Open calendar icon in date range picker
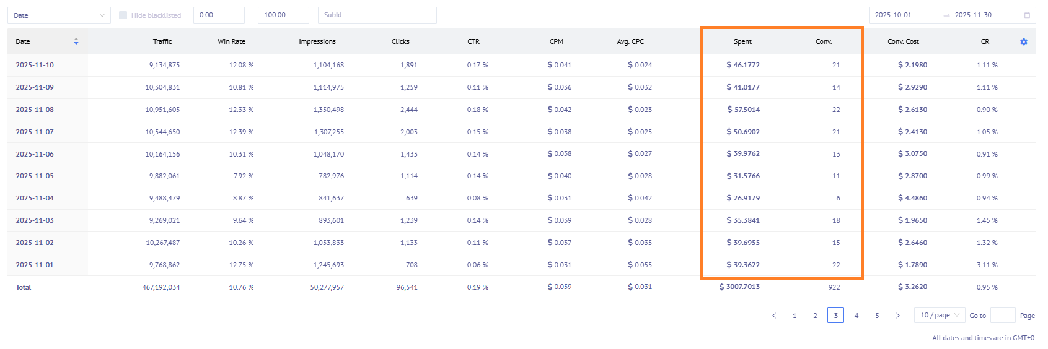Image resolution: width=1048 pixels, height=349 pixels. click(1027, 15)
